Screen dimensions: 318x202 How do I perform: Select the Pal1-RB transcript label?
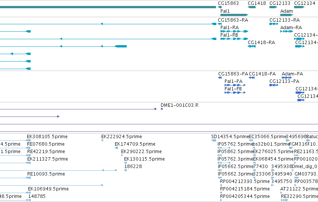[229, 35]
